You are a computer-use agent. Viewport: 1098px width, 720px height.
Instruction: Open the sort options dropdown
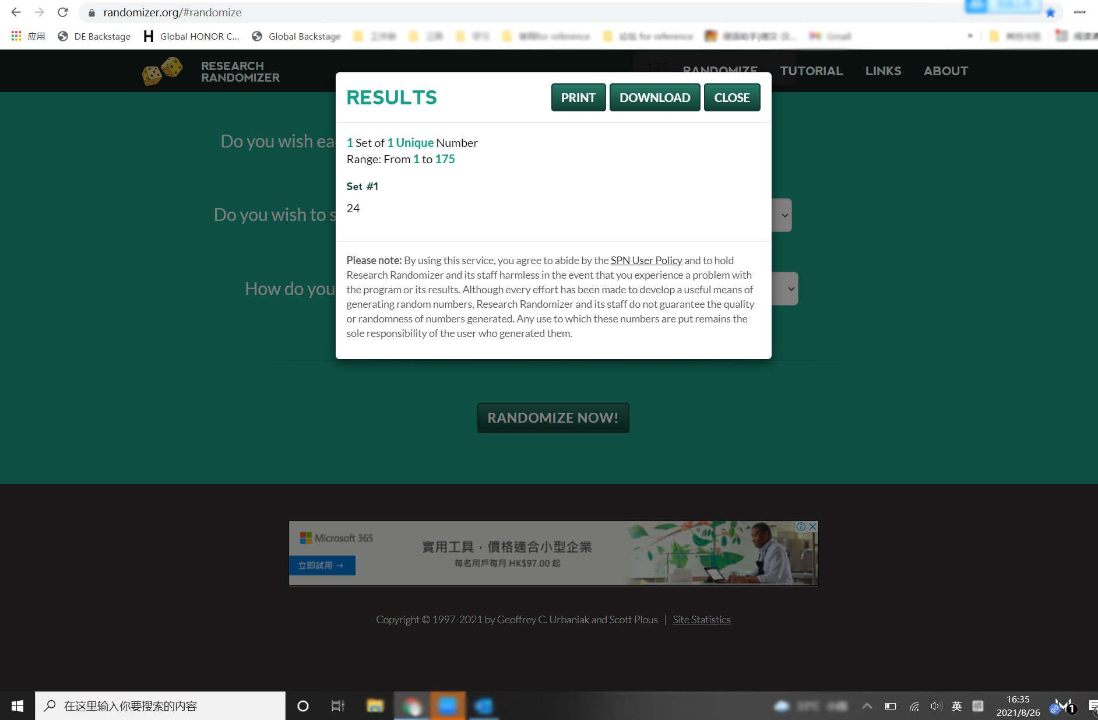pos(784,215)
